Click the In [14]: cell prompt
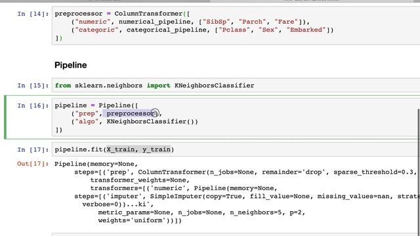Screen dimensions: 420x236 (x=33, y=14)
